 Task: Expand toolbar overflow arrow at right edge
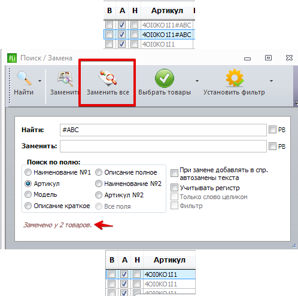click(296, 103)
